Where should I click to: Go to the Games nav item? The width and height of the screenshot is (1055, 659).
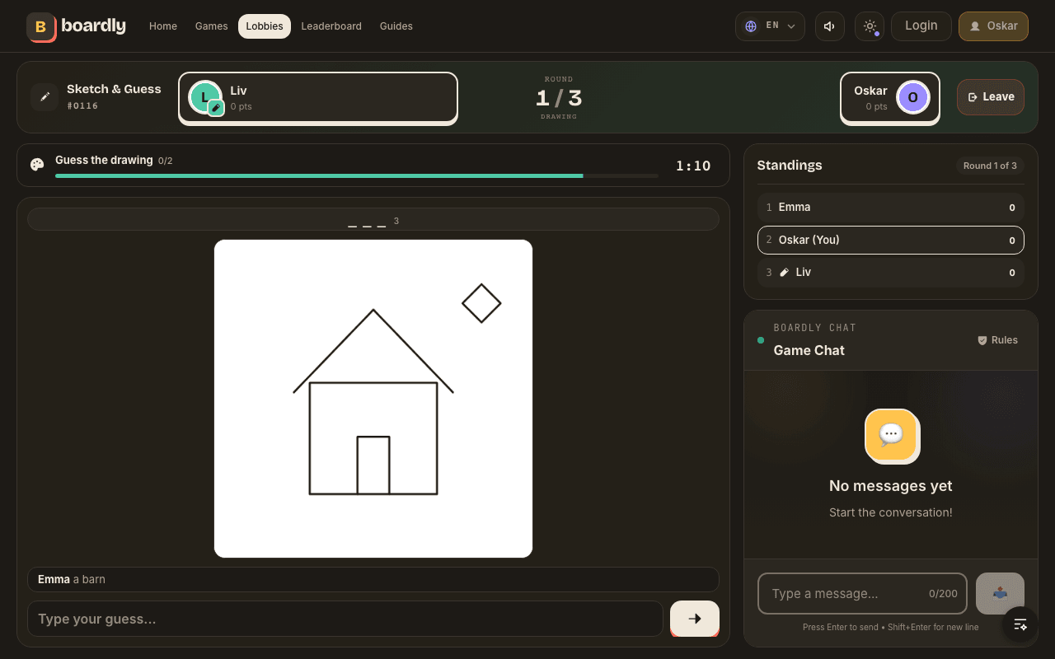coord(212,26)
